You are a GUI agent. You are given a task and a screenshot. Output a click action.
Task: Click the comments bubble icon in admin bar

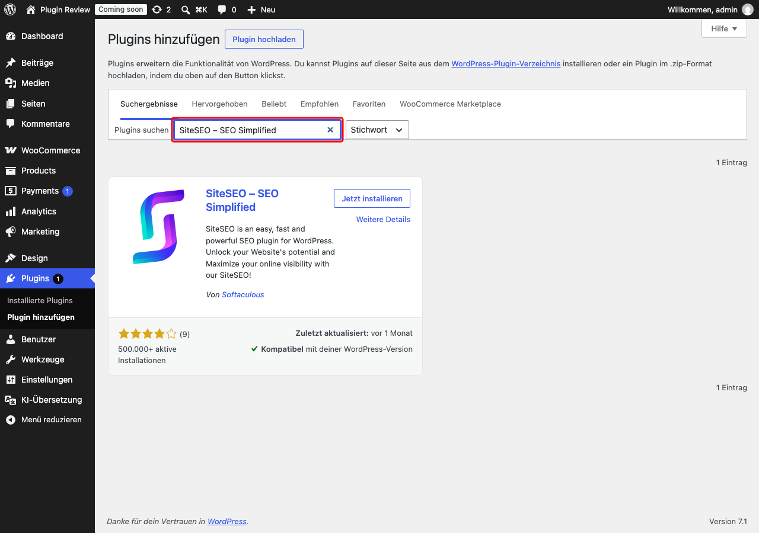[222, 9]
